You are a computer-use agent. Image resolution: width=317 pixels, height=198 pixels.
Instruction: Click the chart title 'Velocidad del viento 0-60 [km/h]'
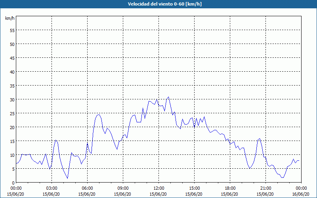coord(165,4)
